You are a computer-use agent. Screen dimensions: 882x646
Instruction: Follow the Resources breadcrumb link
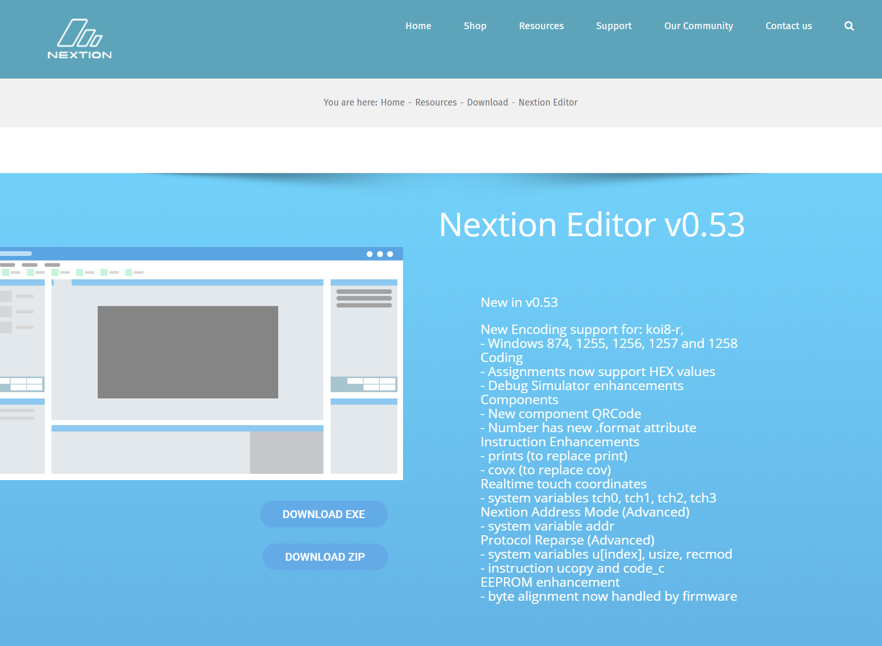click(436, 102)
